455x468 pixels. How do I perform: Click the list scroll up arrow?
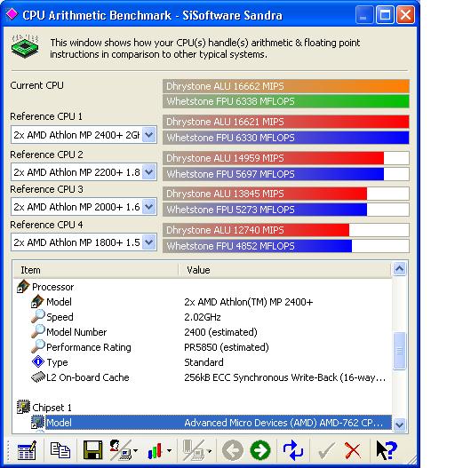tap(399, 269)
